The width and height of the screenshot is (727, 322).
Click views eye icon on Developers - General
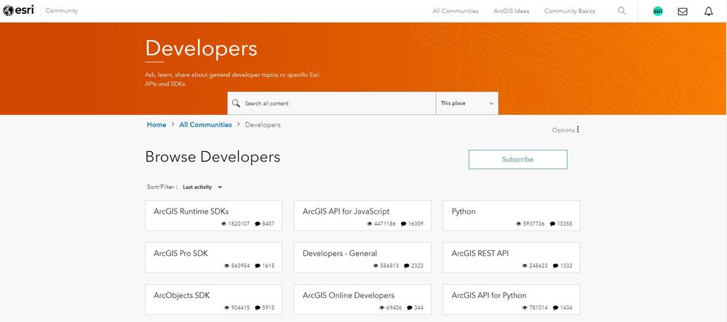click(376, 266)
